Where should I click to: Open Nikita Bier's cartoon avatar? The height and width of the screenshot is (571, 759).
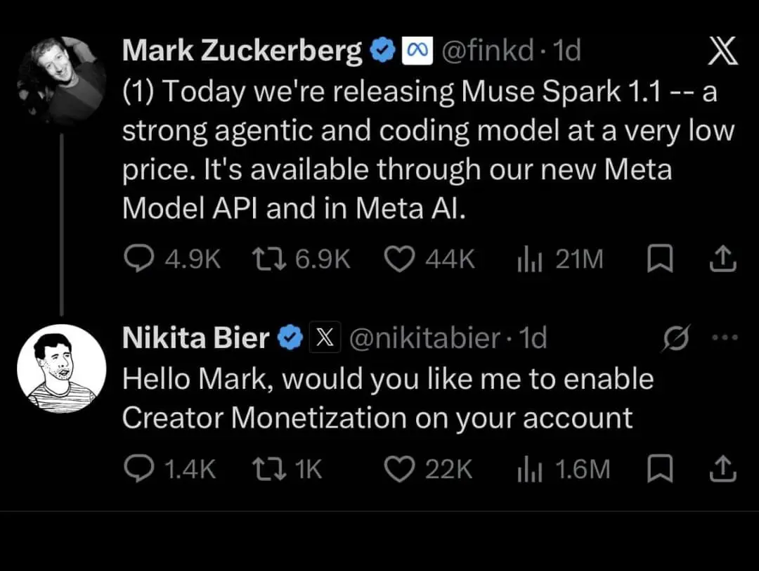[x=61, y=368]
